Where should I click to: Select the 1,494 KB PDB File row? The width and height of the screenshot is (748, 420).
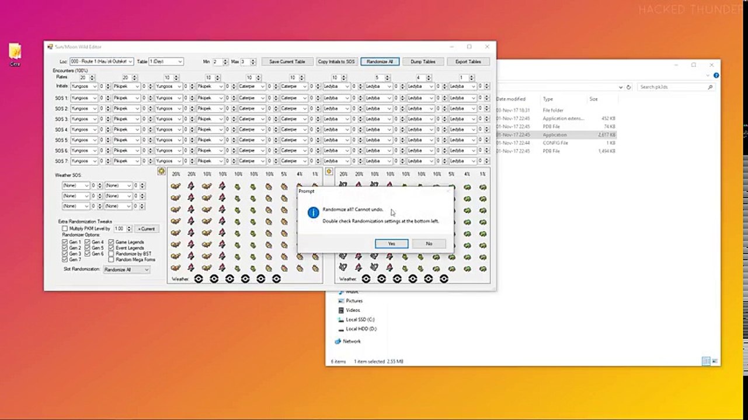pos(556,151)
